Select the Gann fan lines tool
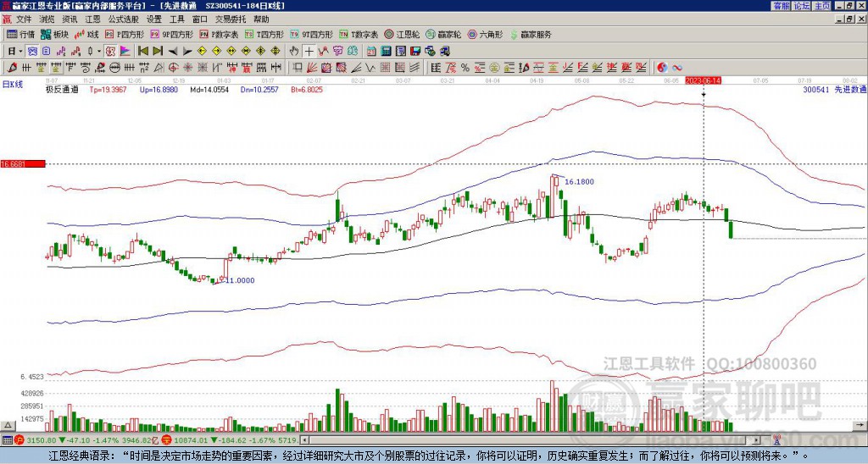 click(x=312, y=68)
